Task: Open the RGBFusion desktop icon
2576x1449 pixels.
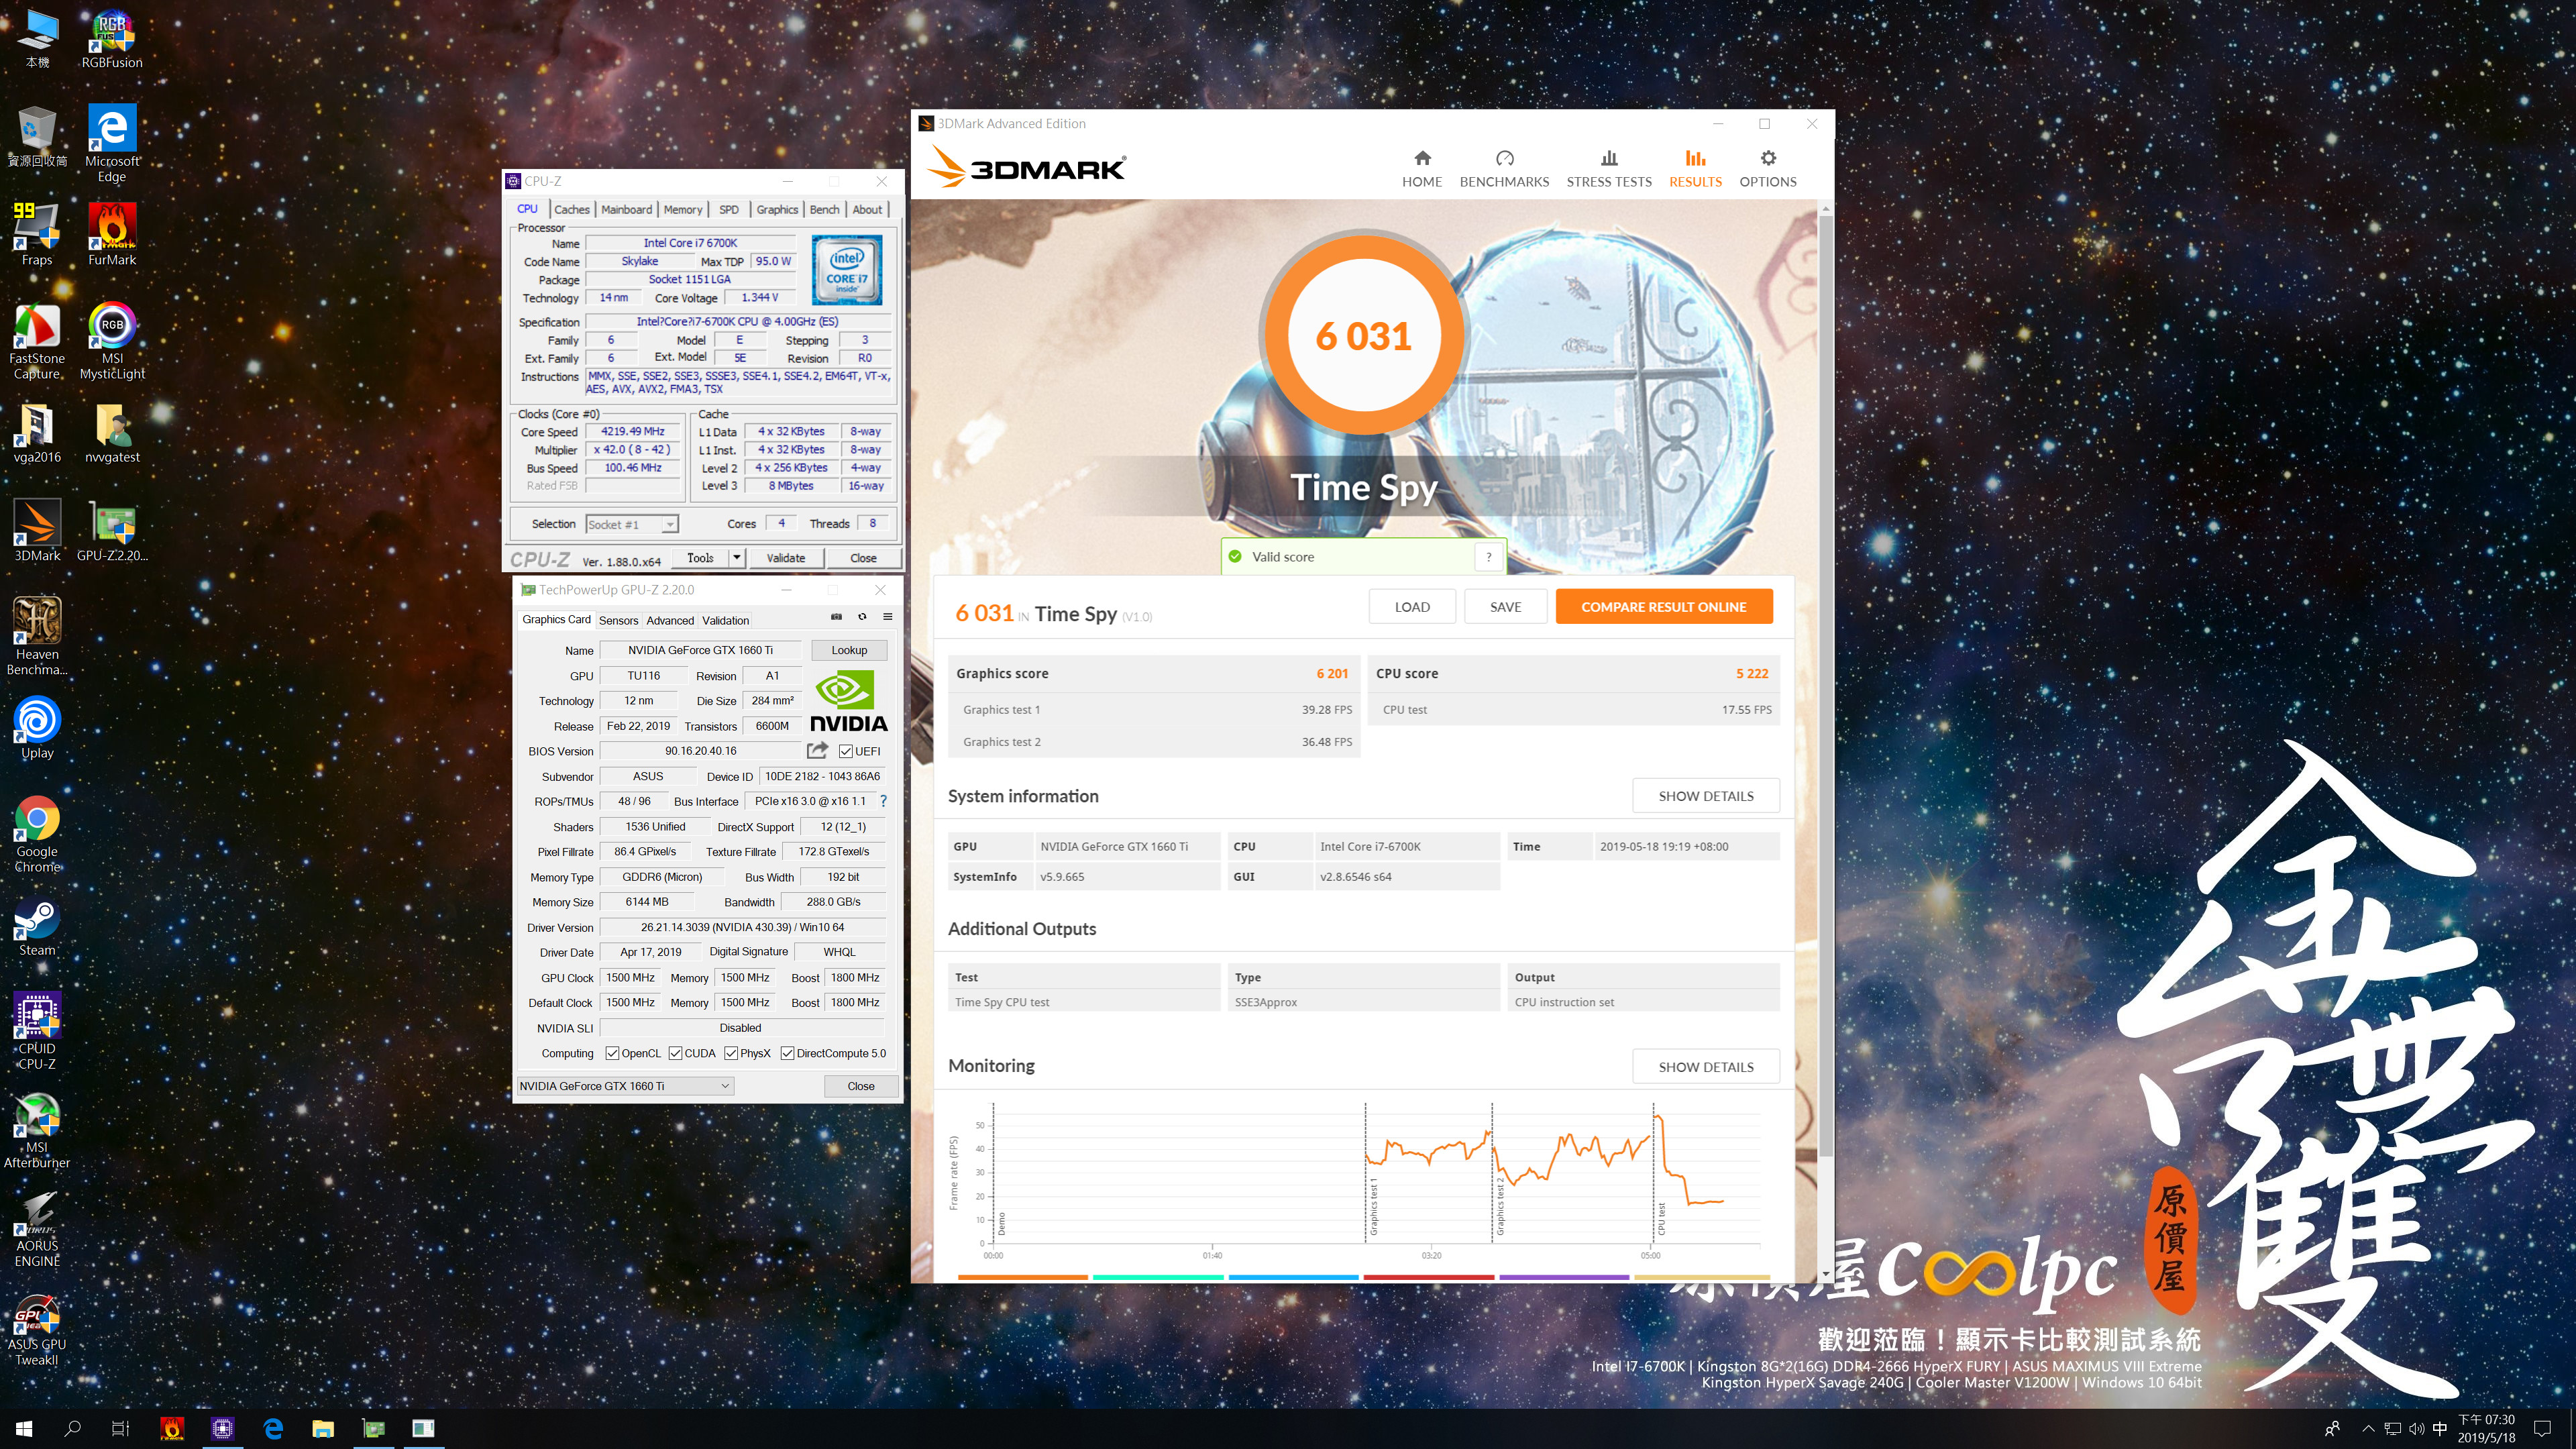Action: click(112, 38)
